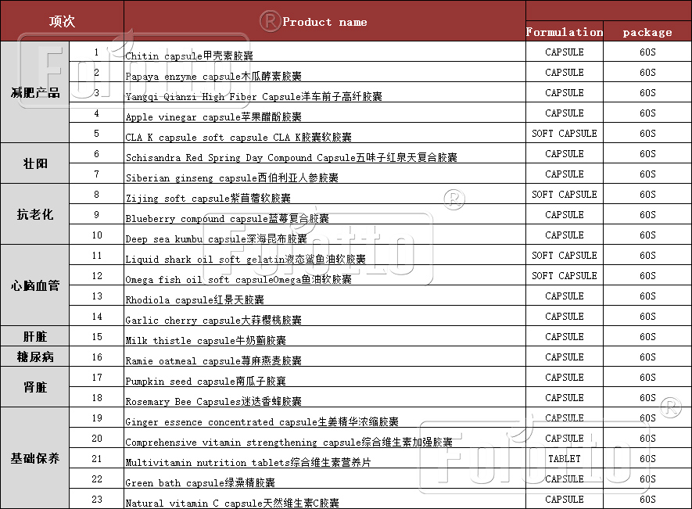This screenshot has width=692, height=509.
Task: Select the "Comprehensive vitamin strengthening capsule" cell
Action: pos(324,438)
